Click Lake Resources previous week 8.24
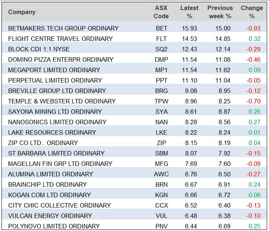The width and height of the screenshot is (269, 231). tap(223, 132)
